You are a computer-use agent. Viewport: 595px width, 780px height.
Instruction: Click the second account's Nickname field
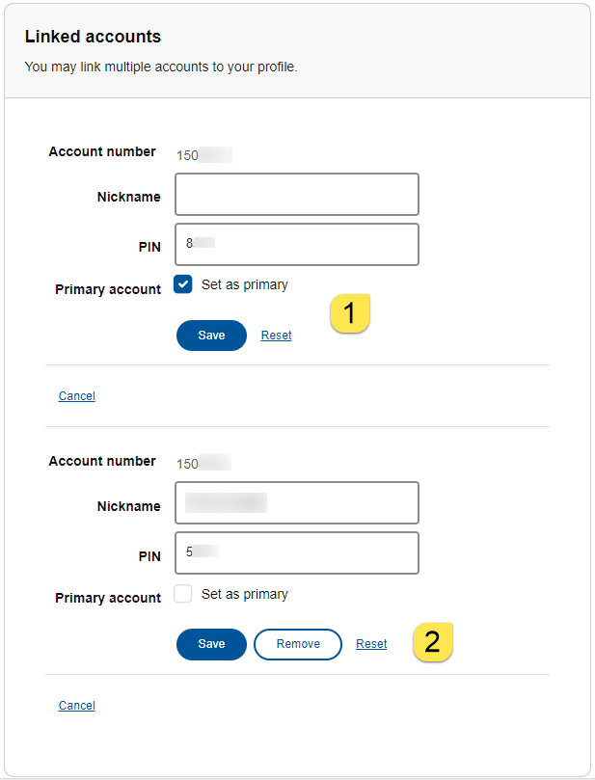pyautogui.click(x=296, y=502)
